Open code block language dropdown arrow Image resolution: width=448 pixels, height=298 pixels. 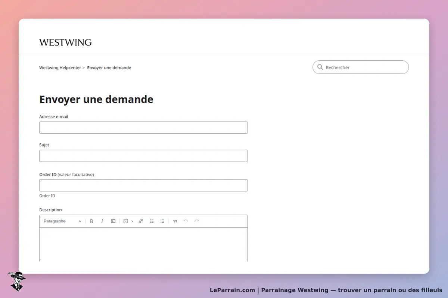[x=132, y=221]
